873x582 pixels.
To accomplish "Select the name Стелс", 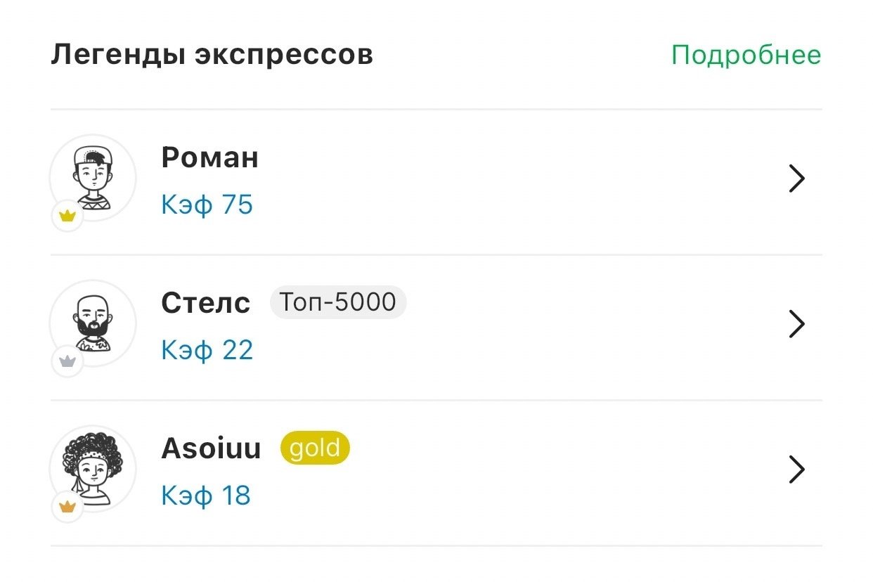I will [205, 303].
